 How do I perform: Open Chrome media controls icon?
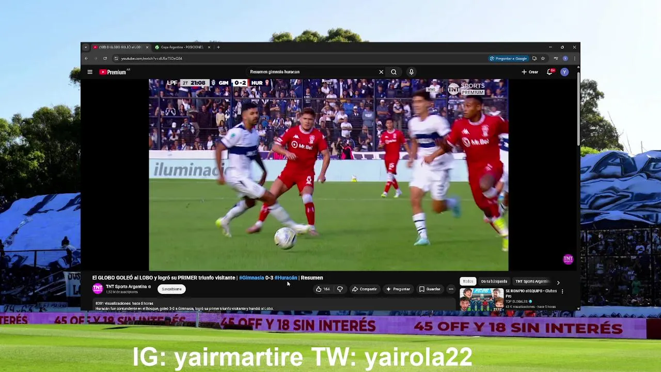click(556, 58)
